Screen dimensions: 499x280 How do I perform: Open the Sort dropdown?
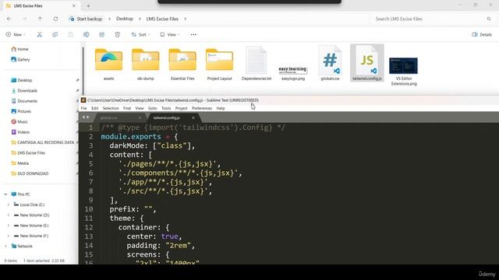coord(140,34)
